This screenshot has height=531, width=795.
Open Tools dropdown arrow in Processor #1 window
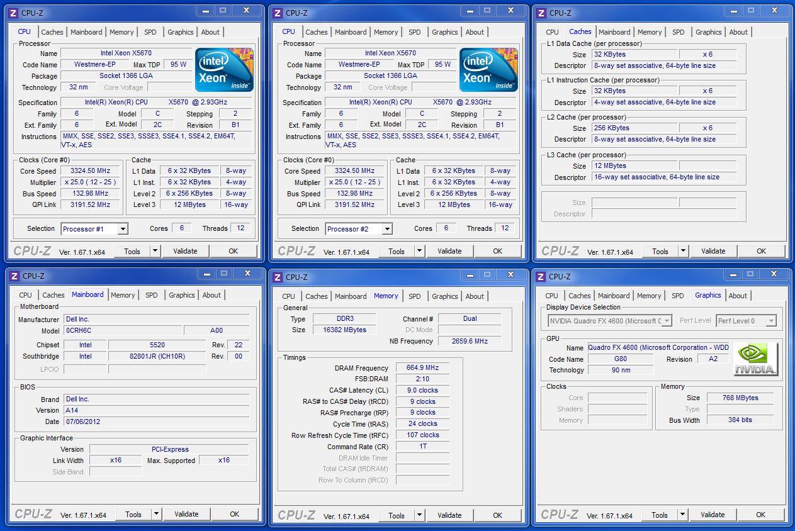coord(155,251)
